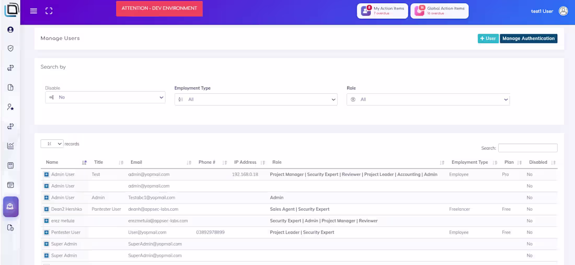Click the My Action Items badge icon
Viewport: 575px width, 265px height.
[x=366, y=10]
